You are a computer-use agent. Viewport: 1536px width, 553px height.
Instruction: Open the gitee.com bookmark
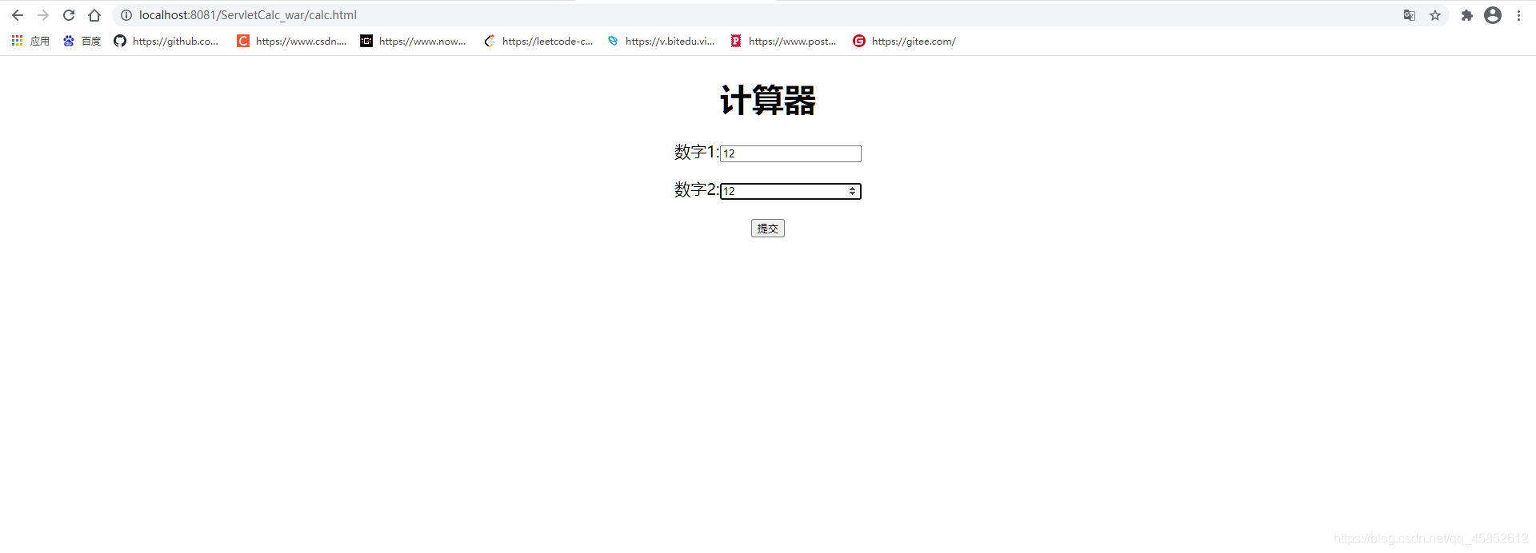pyautogui.click(x=905, y=41)
